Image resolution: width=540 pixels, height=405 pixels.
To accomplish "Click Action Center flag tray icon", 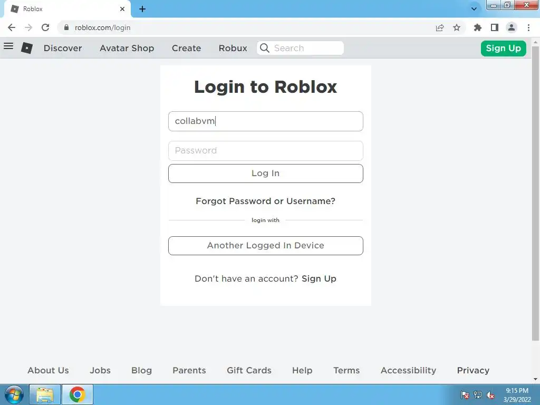I will pyautogui.click(x=465, y=395).
